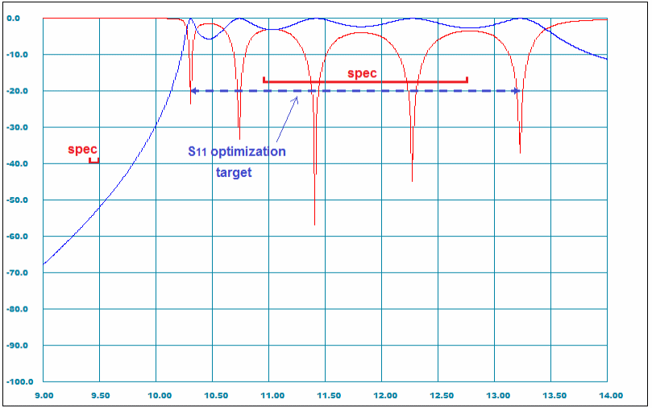Viewport: 652px width, 408px height.
Task: Click the red dip bottom near 10.70
Action: pos(239,137)
